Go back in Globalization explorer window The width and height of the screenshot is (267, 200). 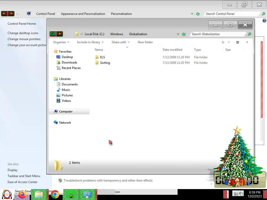click(53, 34)
